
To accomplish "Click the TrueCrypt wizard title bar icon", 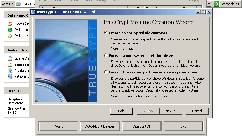I will click(33, 12).
